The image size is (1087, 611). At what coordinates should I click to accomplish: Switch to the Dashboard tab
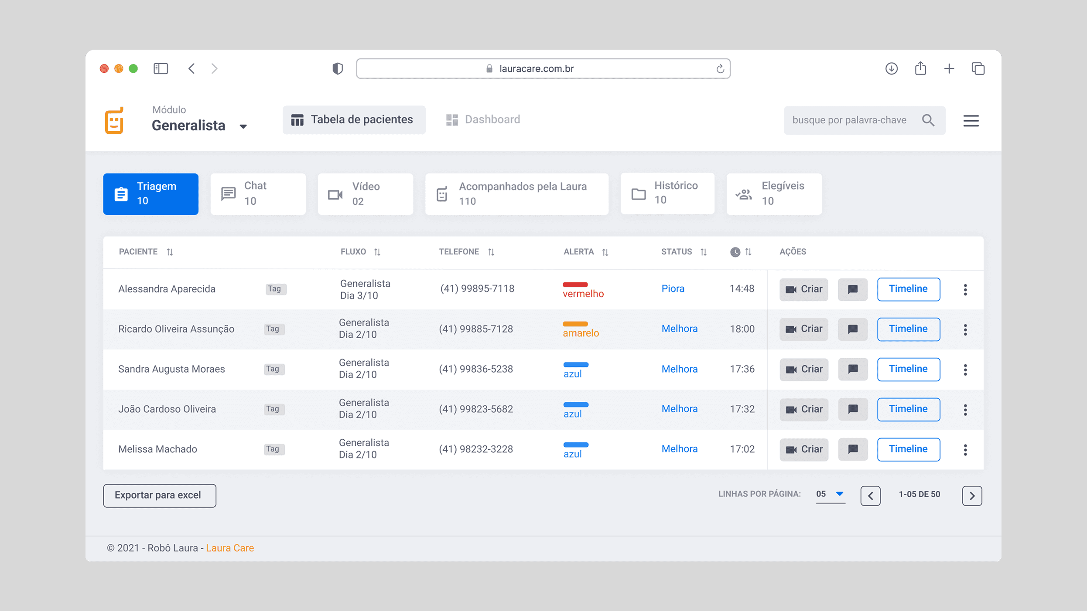tap(483, 120)
